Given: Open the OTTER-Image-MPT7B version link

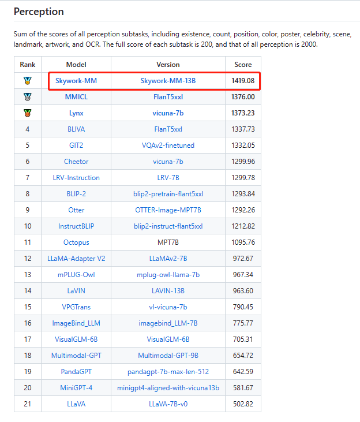Looking at the screenshot, I should 168,210.
